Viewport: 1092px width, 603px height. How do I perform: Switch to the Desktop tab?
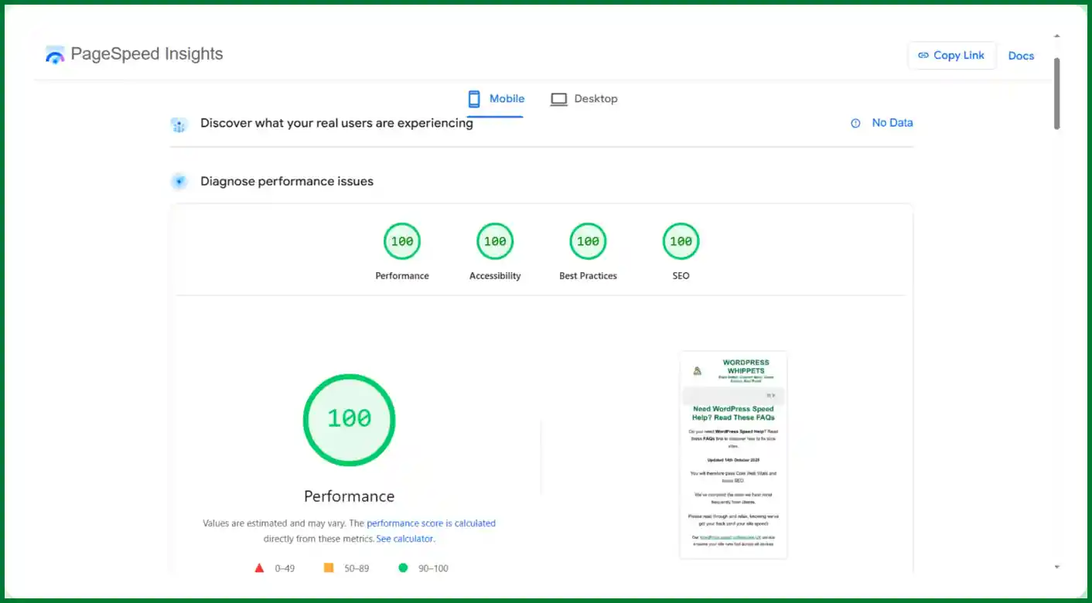[x=584, y=99]
